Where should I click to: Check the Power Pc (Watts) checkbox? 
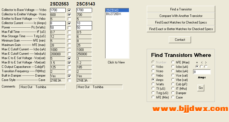pyautogui.click(x=69, y=28)
